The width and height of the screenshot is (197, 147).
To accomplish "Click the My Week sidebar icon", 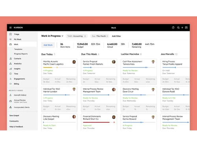I will pos(11,39).
